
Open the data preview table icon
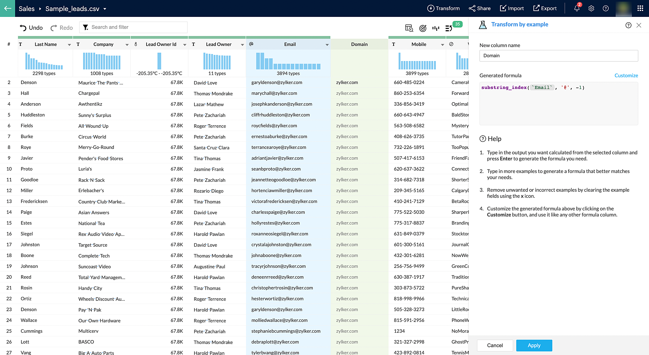tap(409, 28)
